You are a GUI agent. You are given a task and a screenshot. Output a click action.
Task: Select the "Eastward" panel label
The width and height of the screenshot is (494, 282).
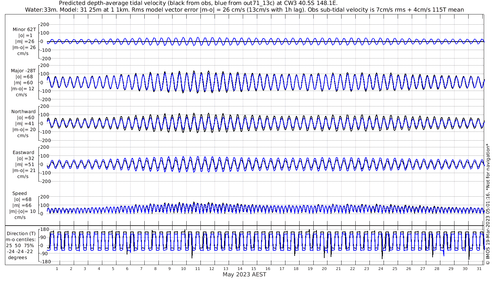click(23, 153)
